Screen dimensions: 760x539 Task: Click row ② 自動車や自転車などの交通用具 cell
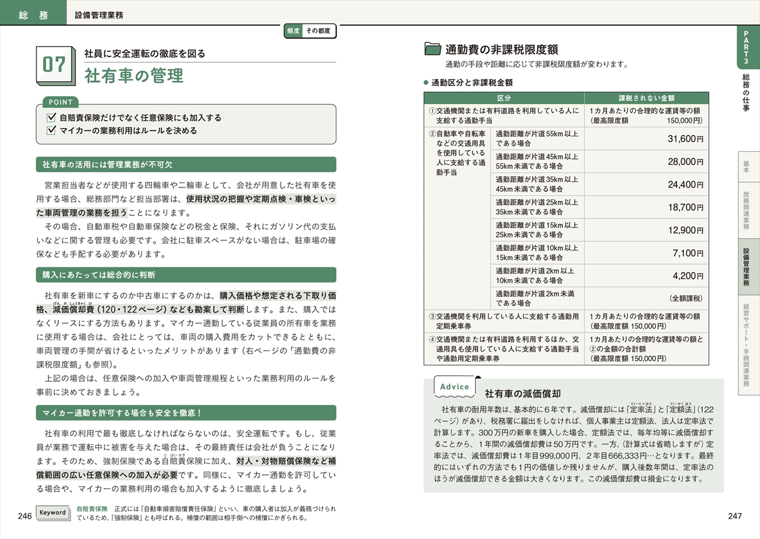458,219
